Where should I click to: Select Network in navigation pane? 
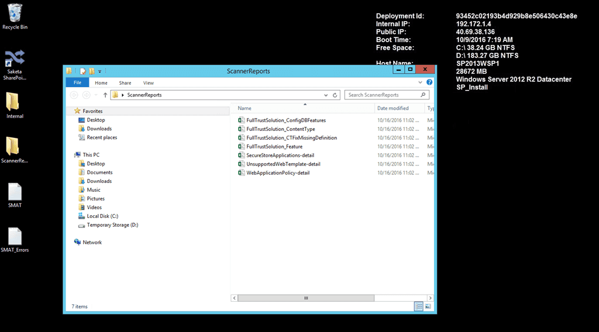(92, 243)
